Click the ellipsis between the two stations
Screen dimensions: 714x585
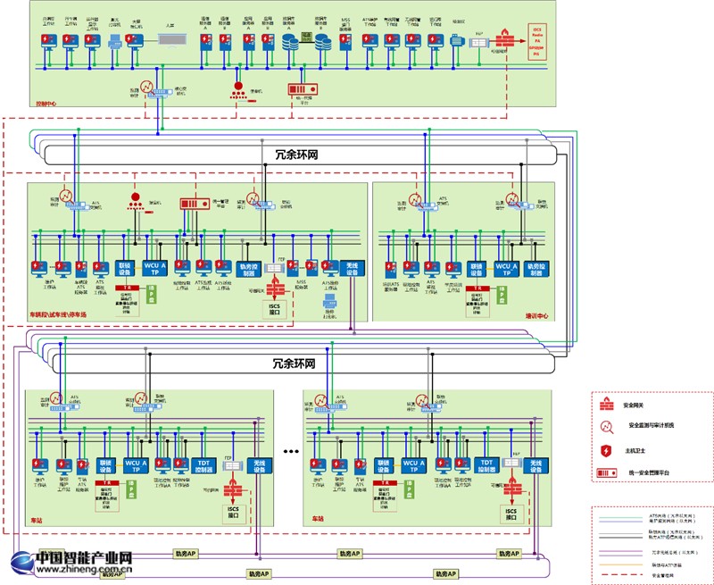290,450
